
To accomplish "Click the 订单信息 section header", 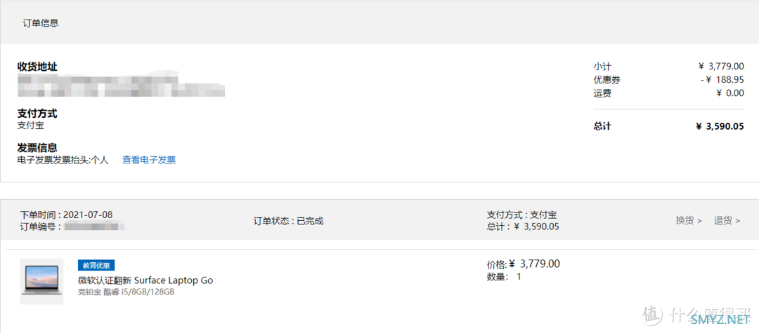I will click(x=41, y=22).
